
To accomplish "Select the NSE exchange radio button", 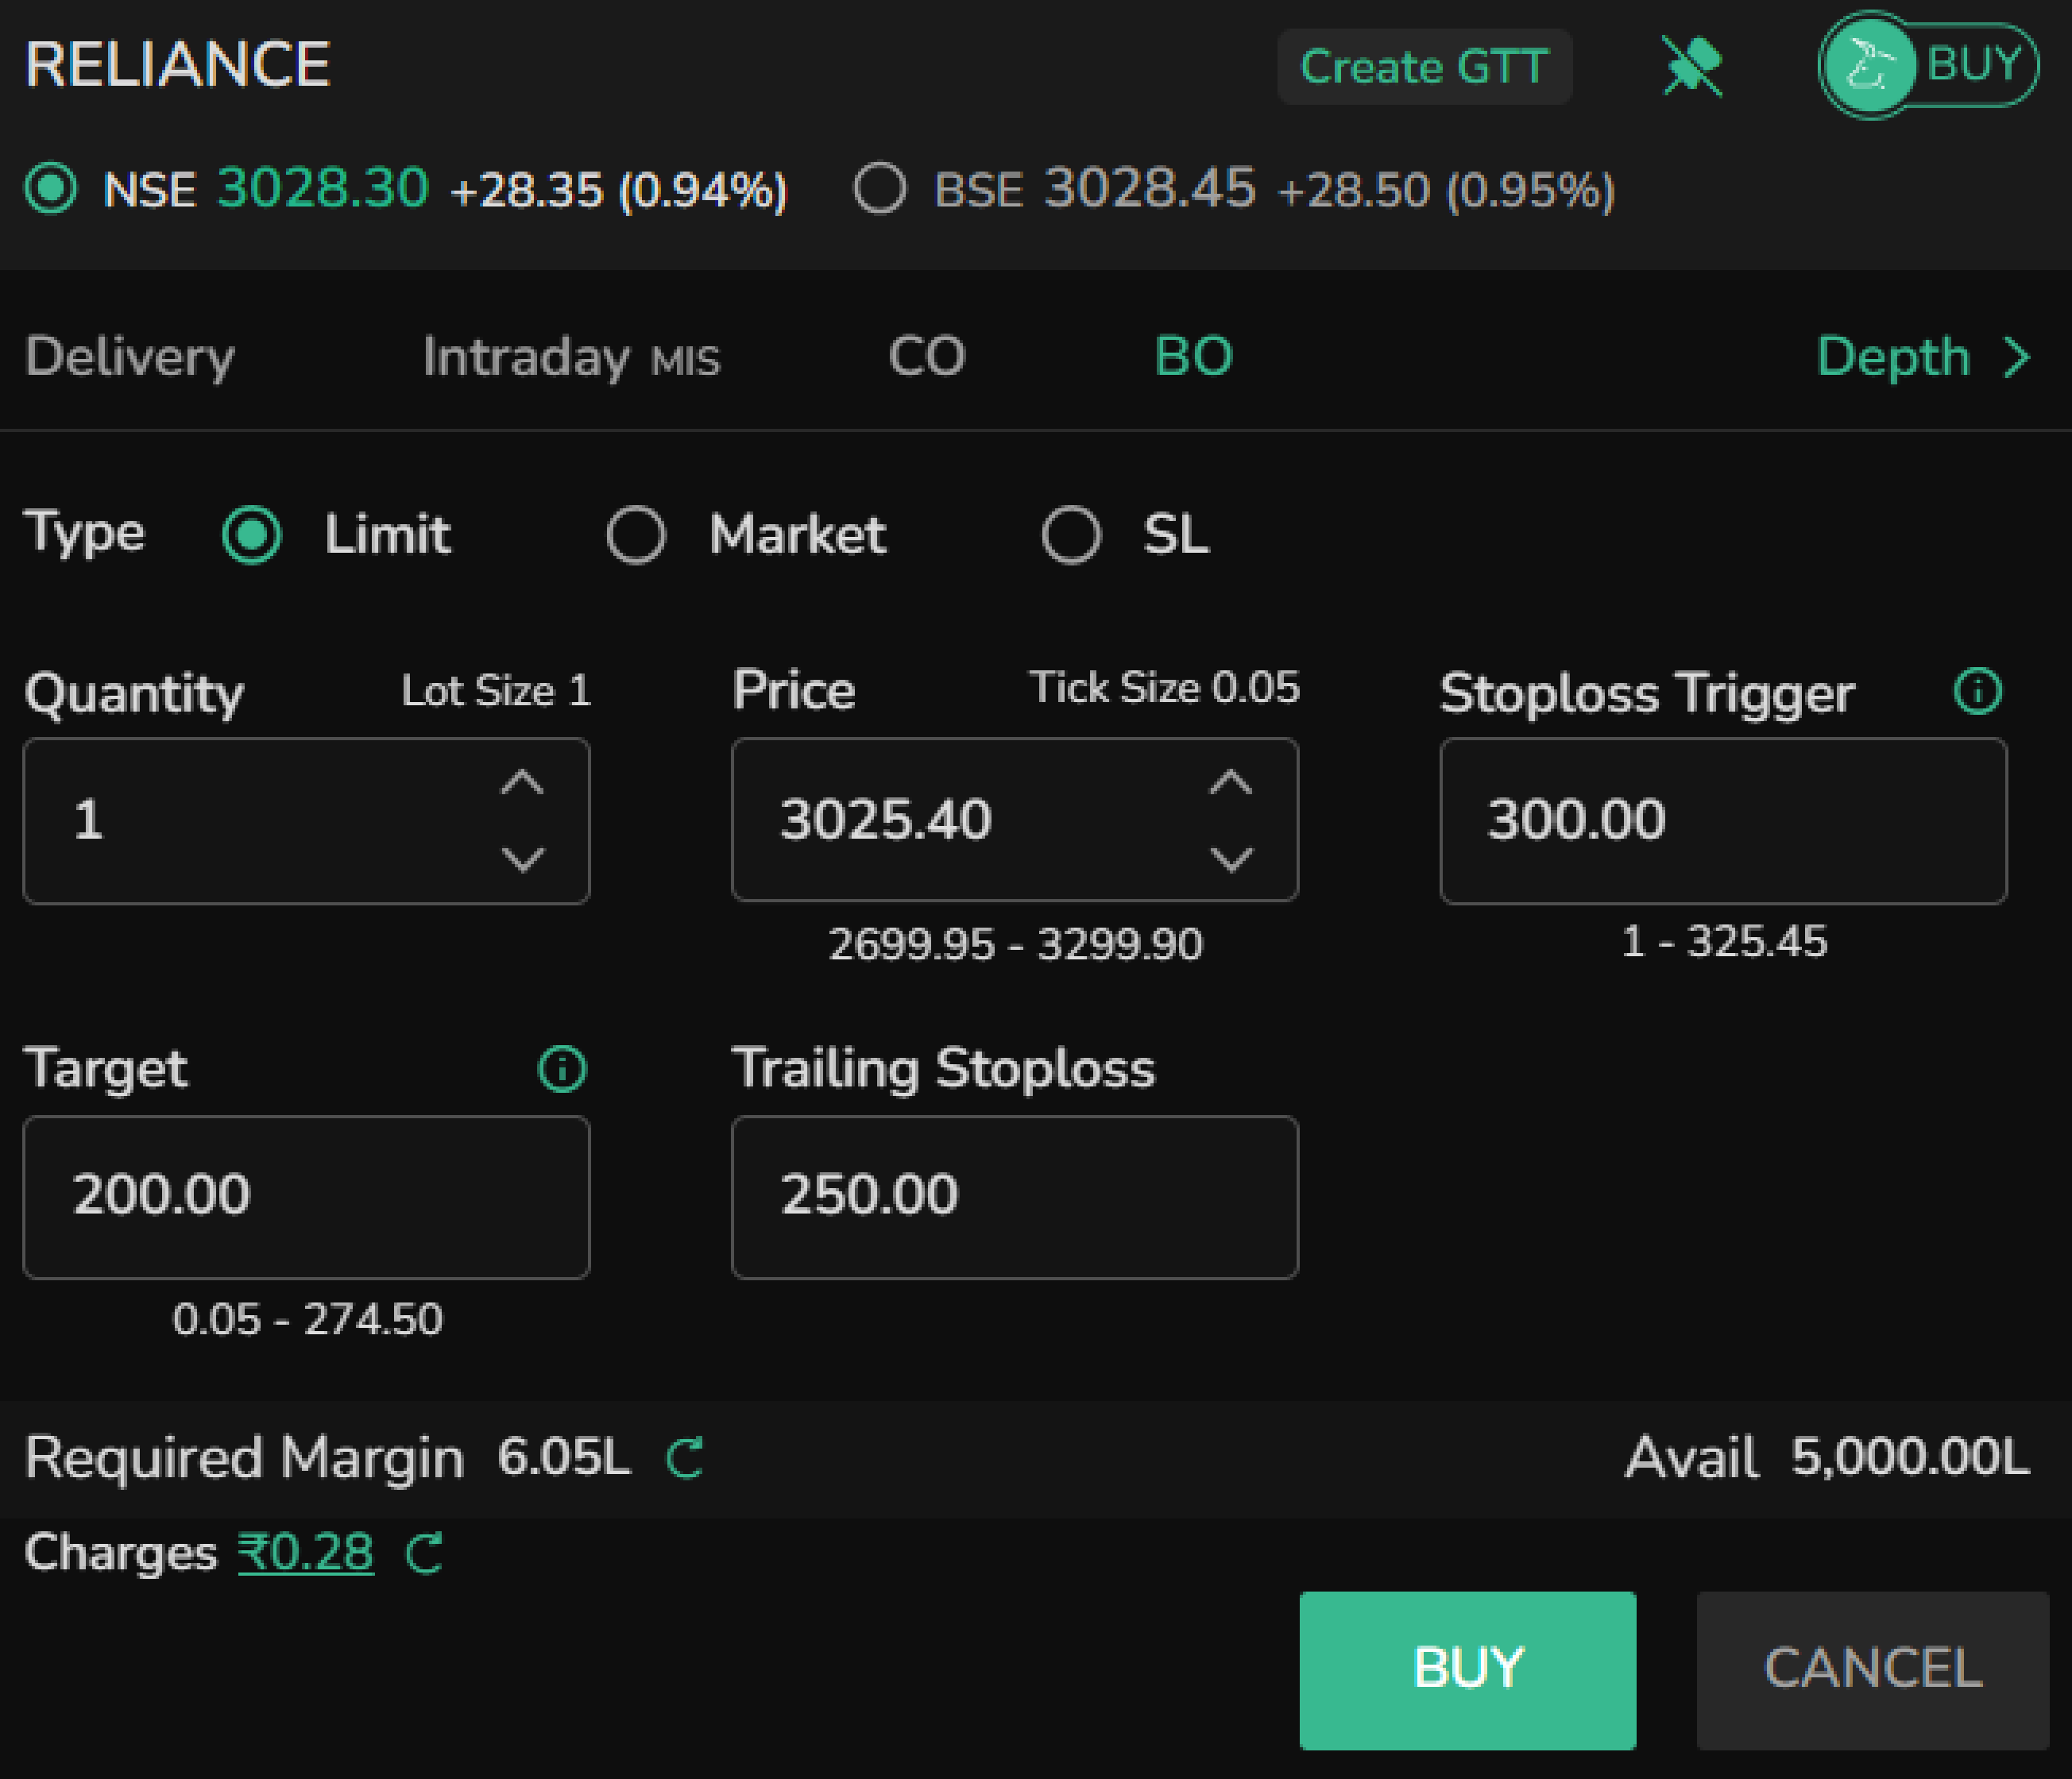I will coord(51,189).
